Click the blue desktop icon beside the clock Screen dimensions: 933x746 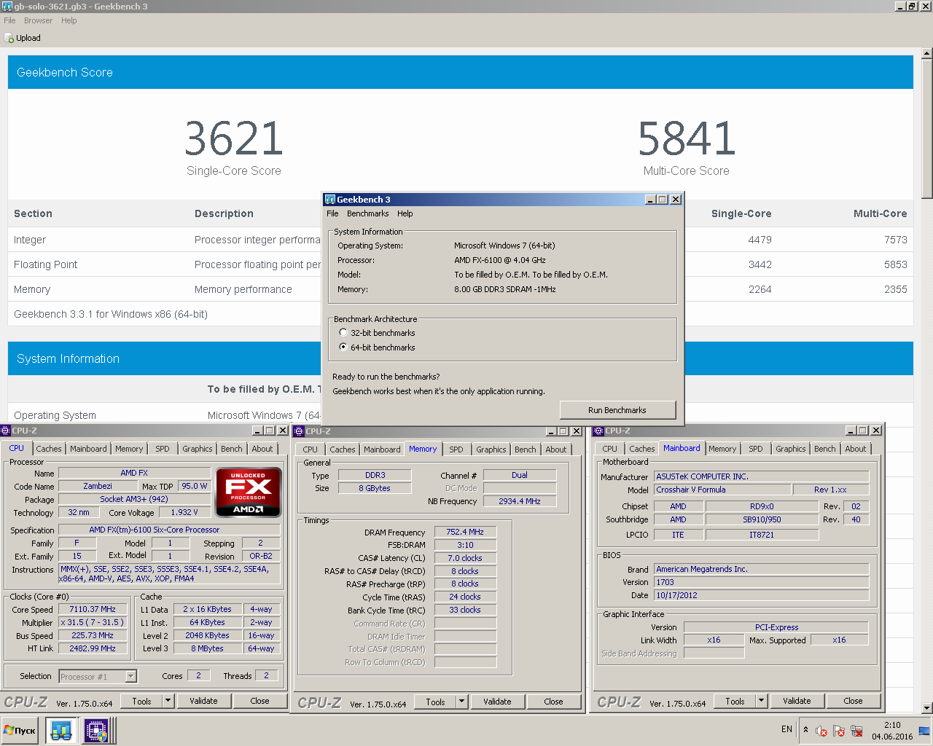tap(924, 730)
